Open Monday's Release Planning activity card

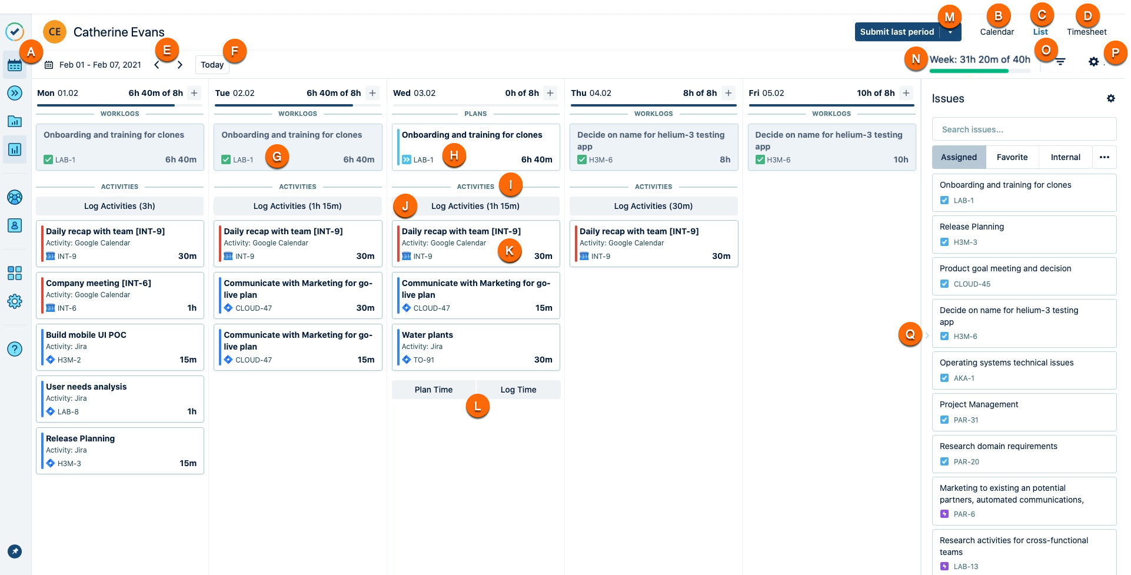[x=119, y=451]
